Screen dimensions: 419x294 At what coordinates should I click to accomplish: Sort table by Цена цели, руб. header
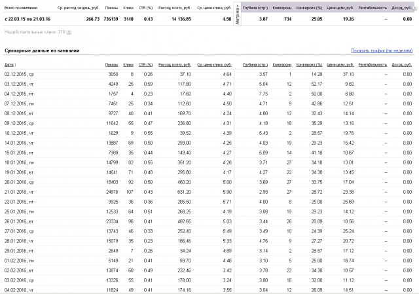pos(340,65)
